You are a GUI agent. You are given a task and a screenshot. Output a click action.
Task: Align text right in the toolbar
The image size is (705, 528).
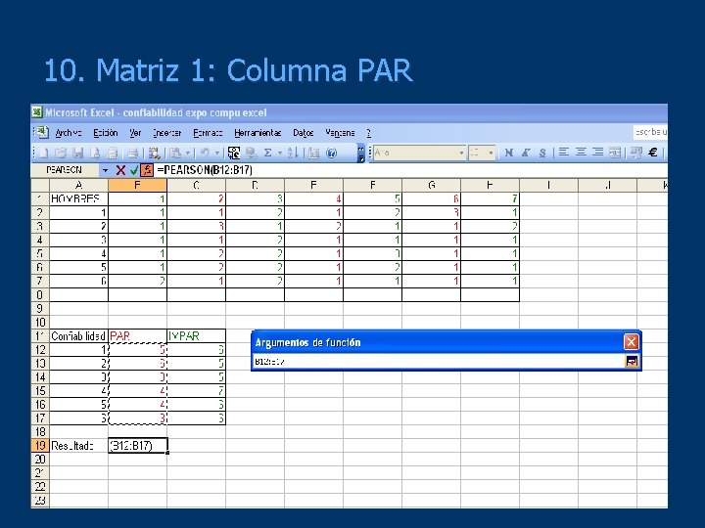click(597, 153)
